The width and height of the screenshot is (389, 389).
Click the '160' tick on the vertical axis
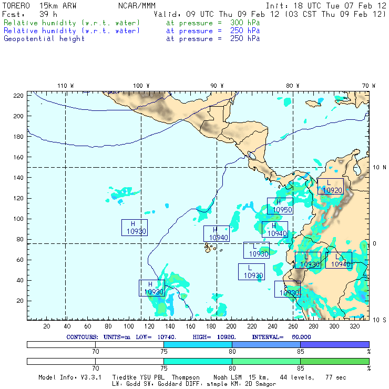coord(18,157)
